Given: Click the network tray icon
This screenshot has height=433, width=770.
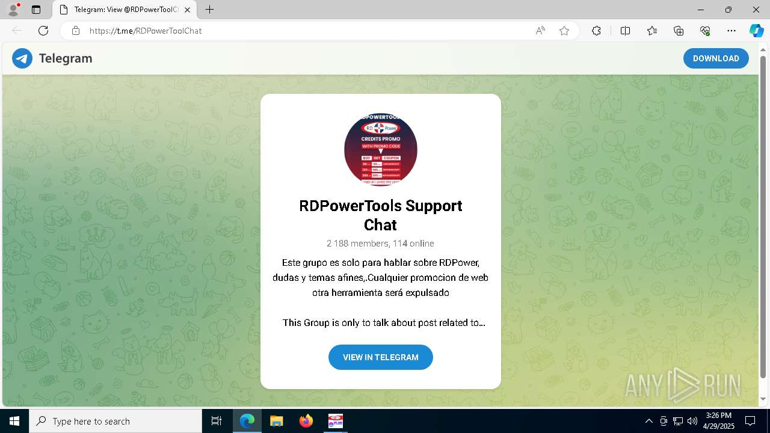Looking at the screenshot, I should [678, 421].
